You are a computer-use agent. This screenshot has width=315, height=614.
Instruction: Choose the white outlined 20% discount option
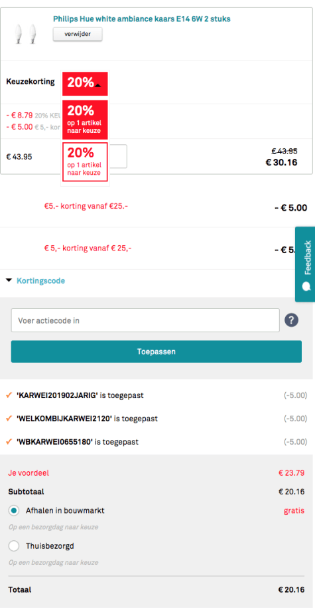(85, 162)
